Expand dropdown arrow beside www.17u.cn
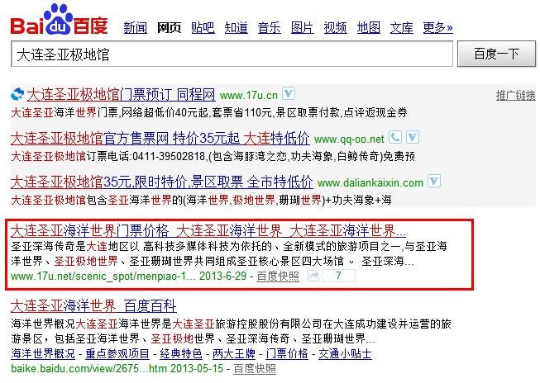 click(x=289, y=93)
